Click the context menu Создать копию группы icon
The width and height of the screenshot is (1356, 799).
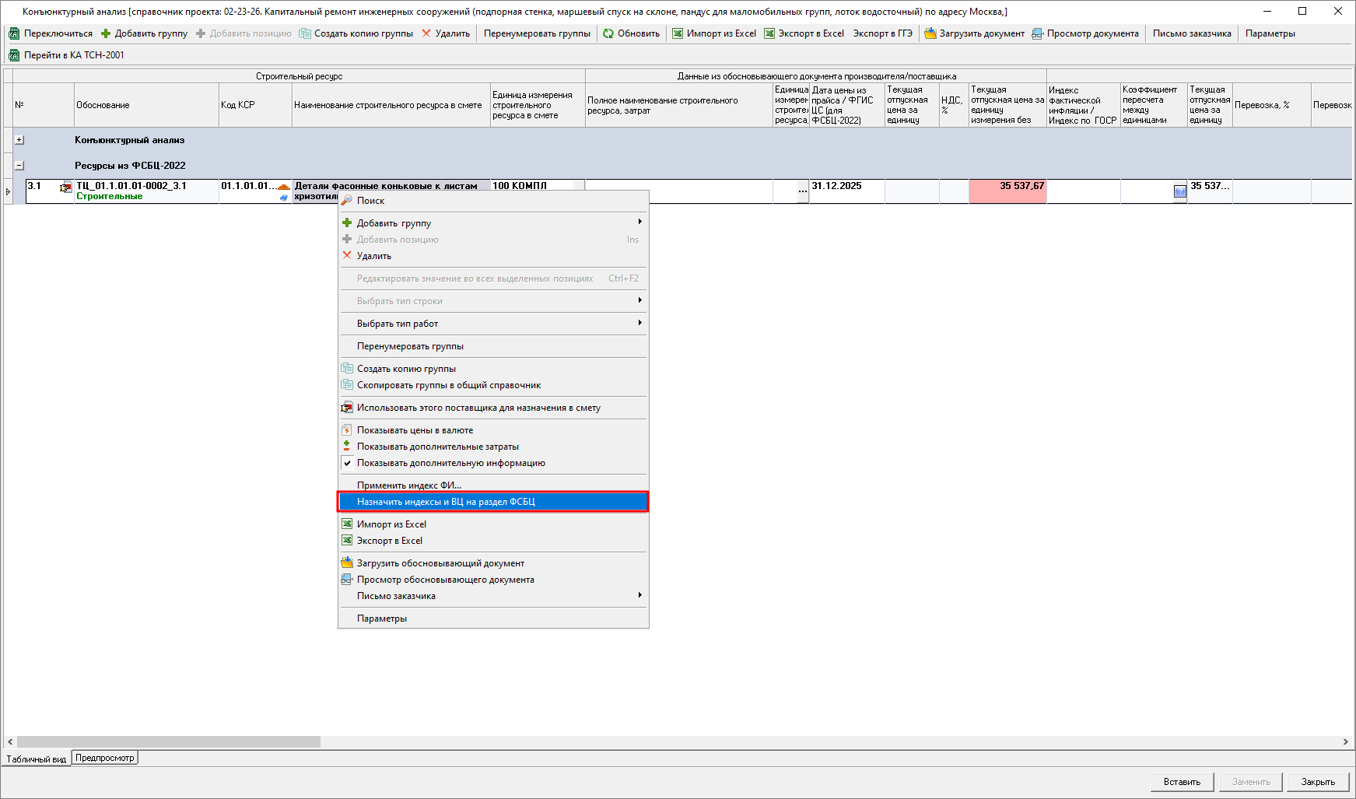347,369
